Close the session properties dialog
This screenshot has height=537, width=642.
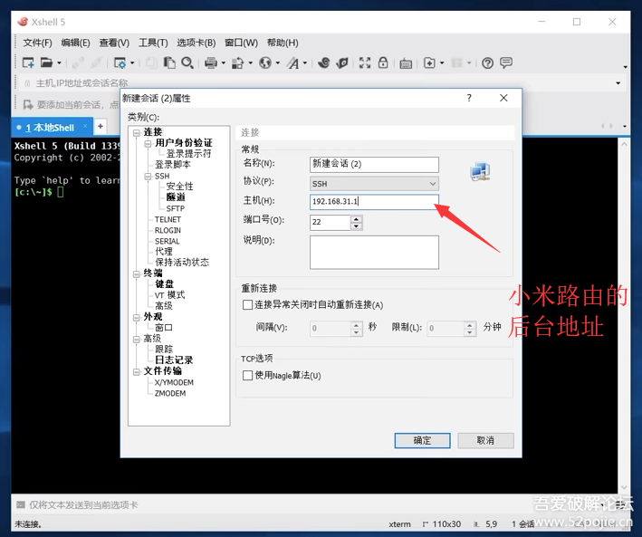(503, 98)
